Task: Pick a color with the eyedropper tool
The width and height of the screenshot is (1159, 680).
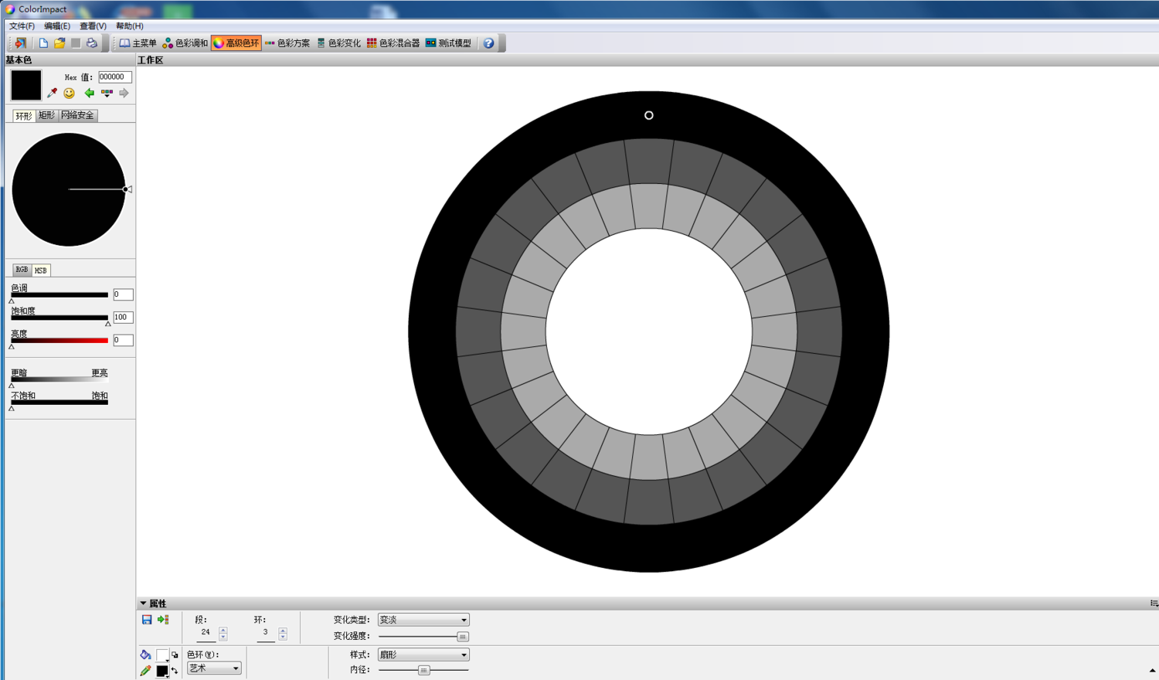Action: pos(52,93)
